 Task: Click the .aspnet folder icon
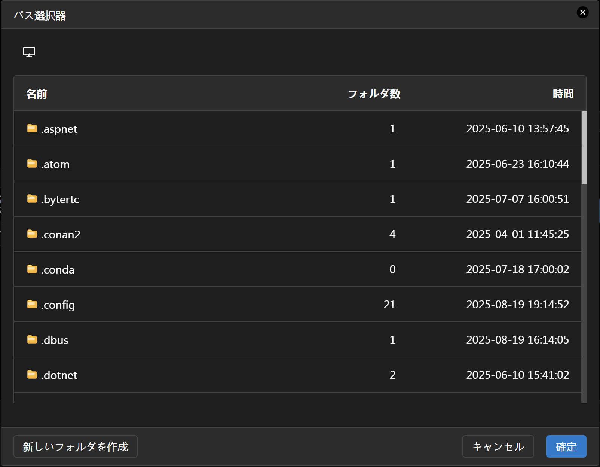pyautogui.click(x=32, y=128)
